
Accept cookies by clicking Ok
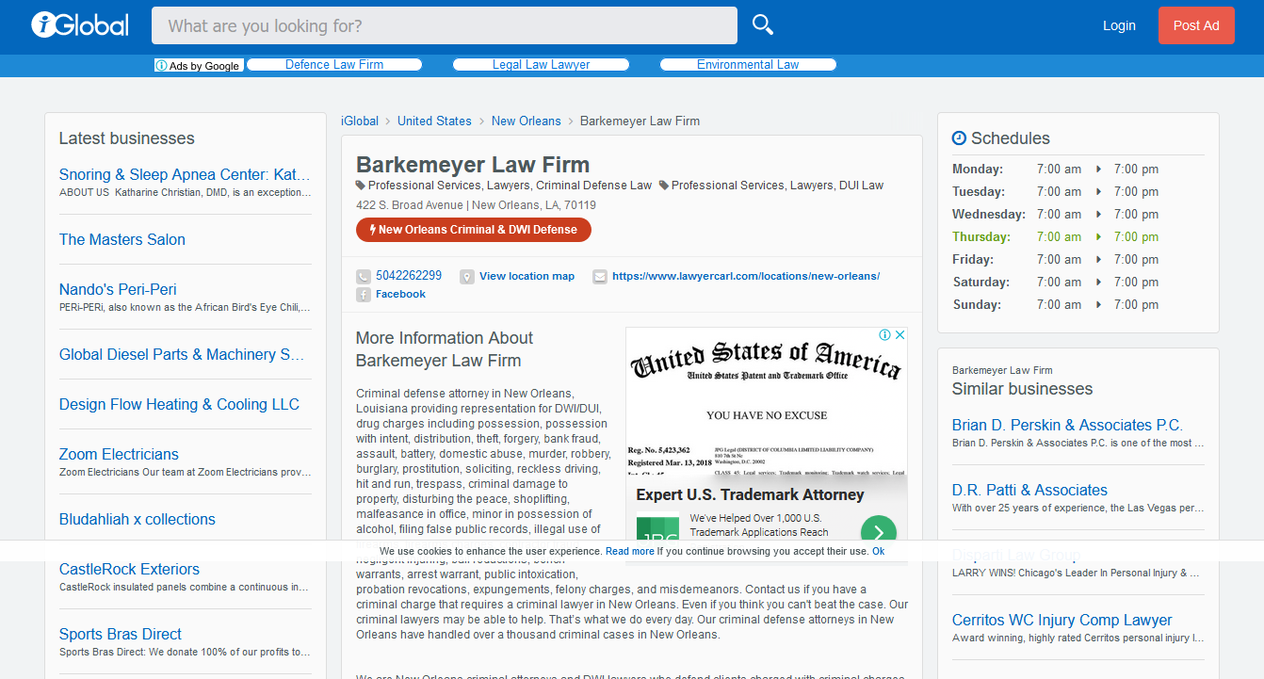pos(878,551)
